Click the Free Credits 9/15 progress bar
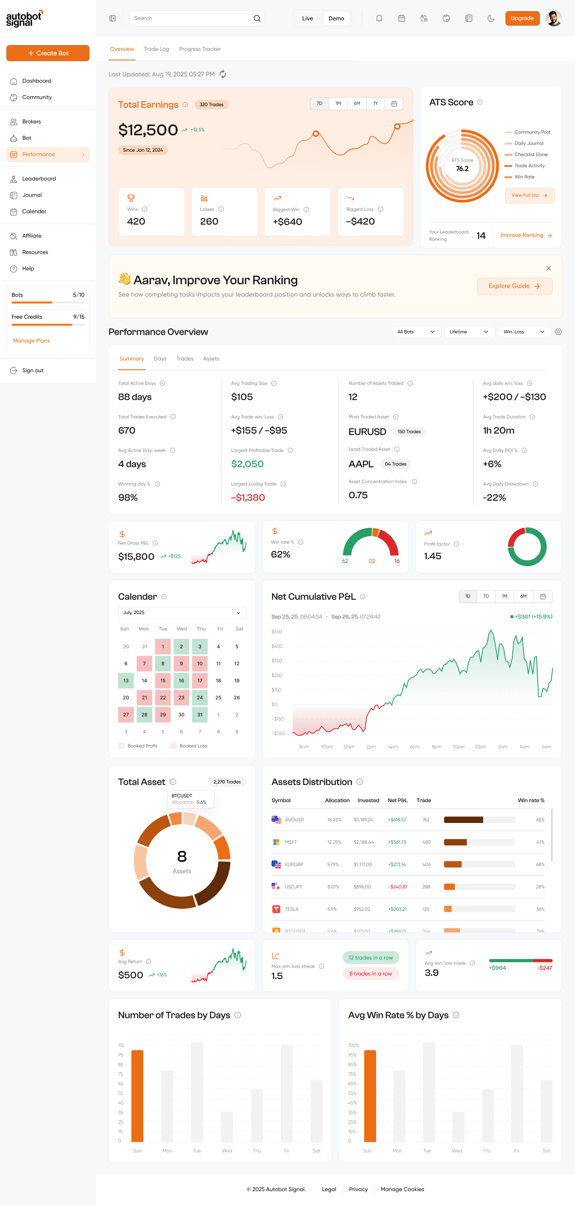 click(48, 324)
